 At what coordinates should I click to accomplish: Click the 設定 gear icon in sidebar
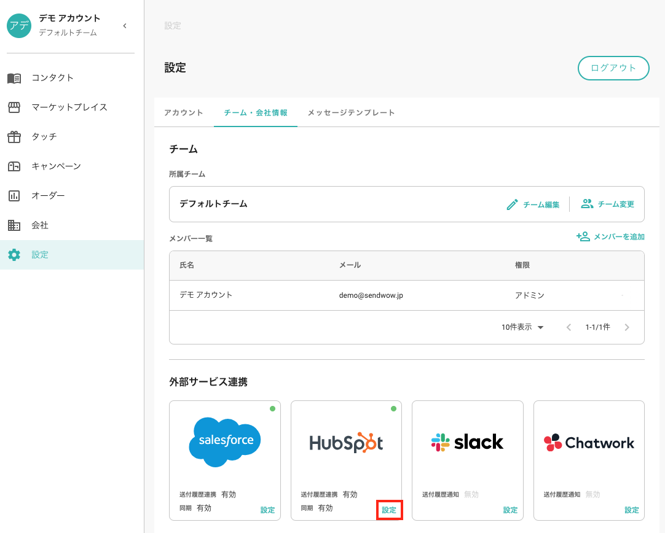(14, 255)
